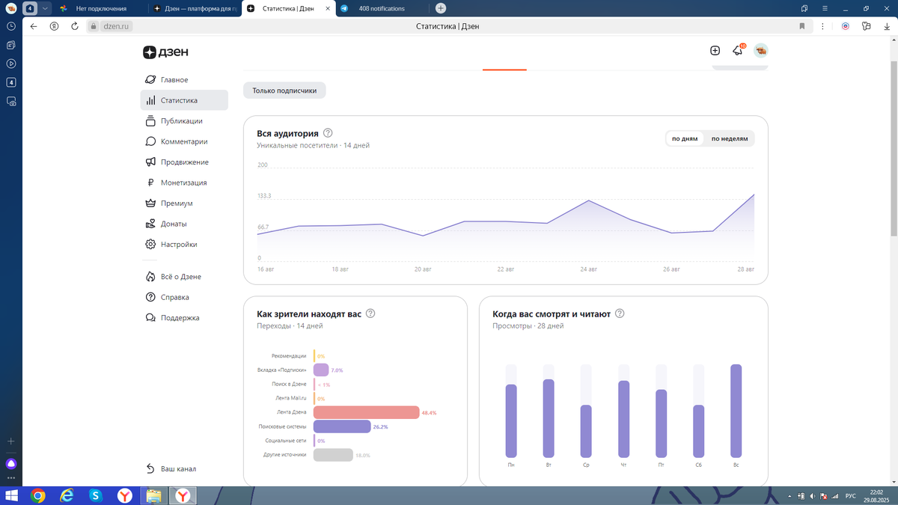Click the create publication plus icon
The height and width of the screenshot is (505, 898).
[x=715, y=51]
